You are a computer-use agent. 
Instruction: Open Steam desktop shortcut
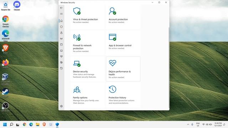6,92
